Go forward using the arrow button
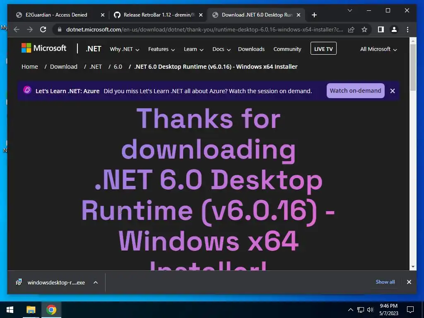 tap(30, 29)
